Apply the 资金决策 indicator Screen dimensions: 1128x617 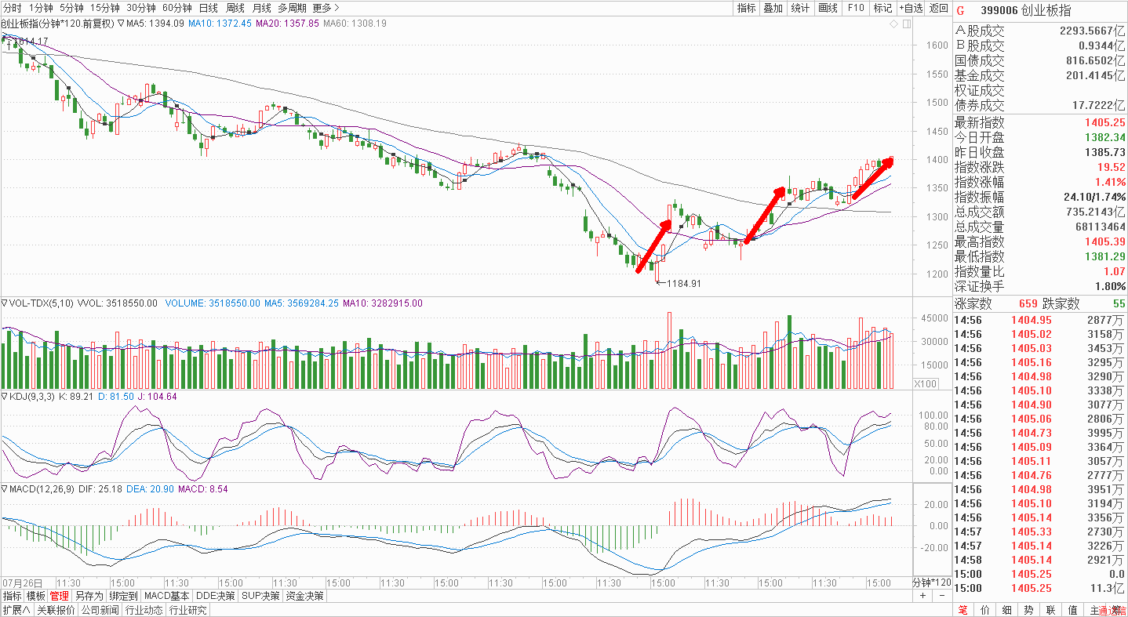click(304, 596)
